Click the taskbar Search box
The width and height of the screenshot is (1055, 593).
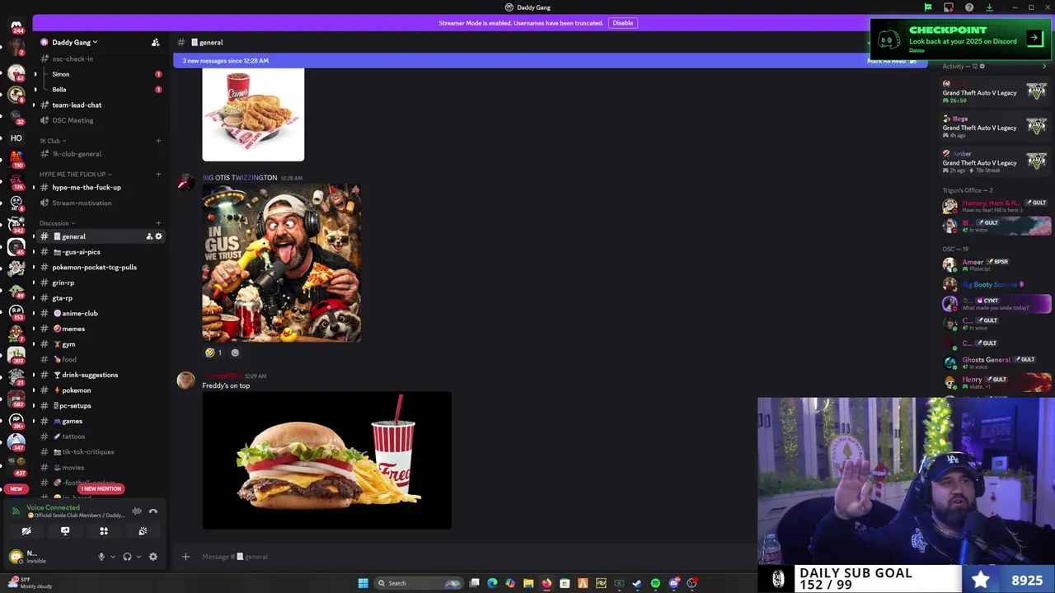click(x=417, y=583)
